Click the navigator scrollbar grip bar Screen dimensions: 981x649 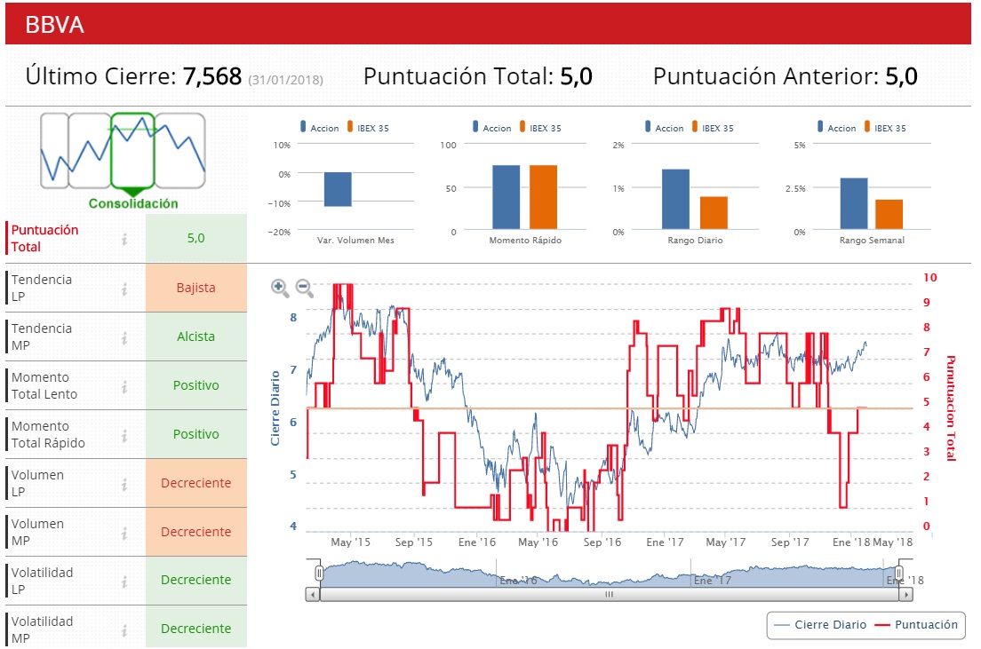(x=609, y=595)
